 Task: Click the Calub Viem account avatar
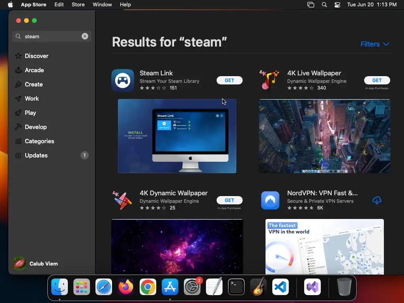click(19, 264)
